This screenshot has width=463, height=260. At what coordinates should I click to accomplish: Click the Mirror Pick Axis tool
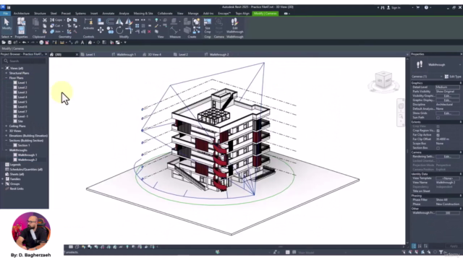[119, 21]
